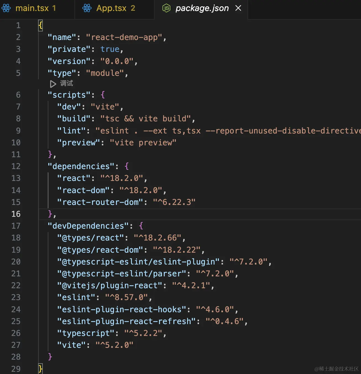Viewport: 361px width, 374px height.
Task: Click the "type" key
Action: [62, 73]
